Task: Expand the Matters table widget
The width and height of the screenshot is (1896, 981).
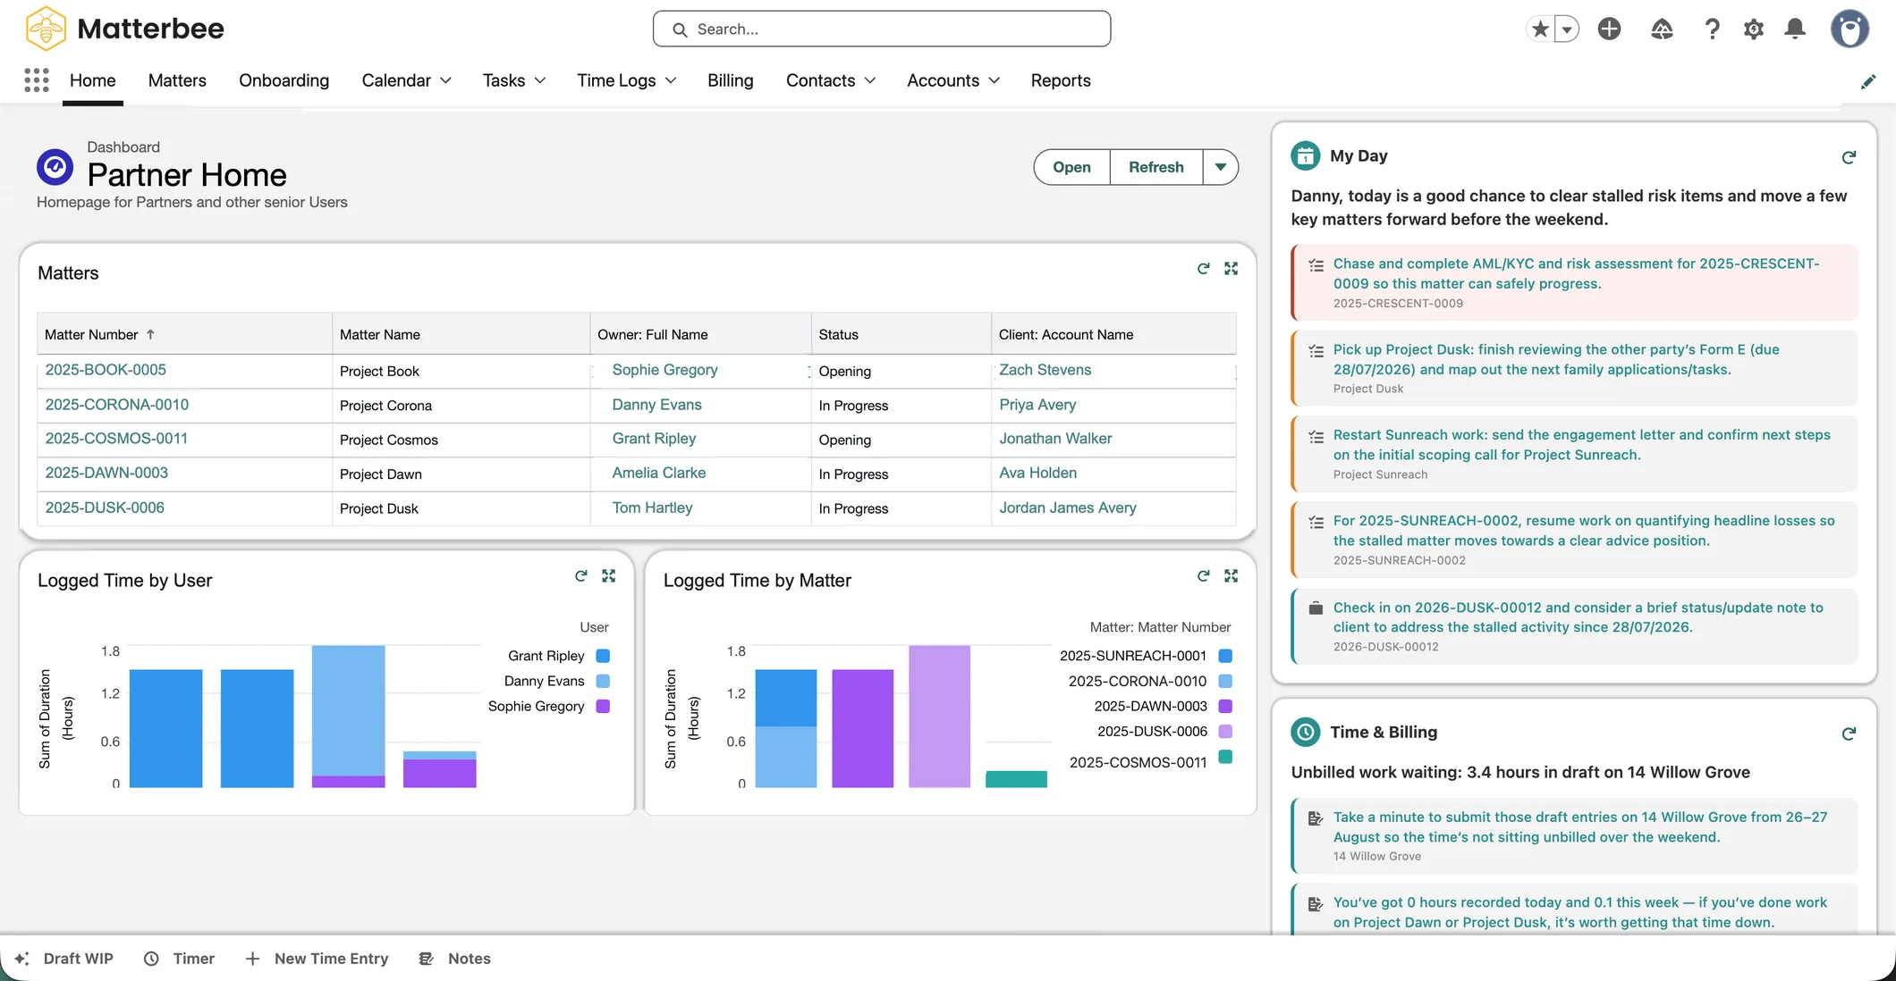Action: 1232,269
